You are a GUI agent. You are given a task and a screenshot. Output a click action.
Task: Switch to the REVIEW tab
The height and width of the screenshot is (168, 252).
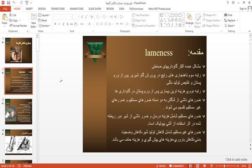pyautogui.click(x=110, y=9)
